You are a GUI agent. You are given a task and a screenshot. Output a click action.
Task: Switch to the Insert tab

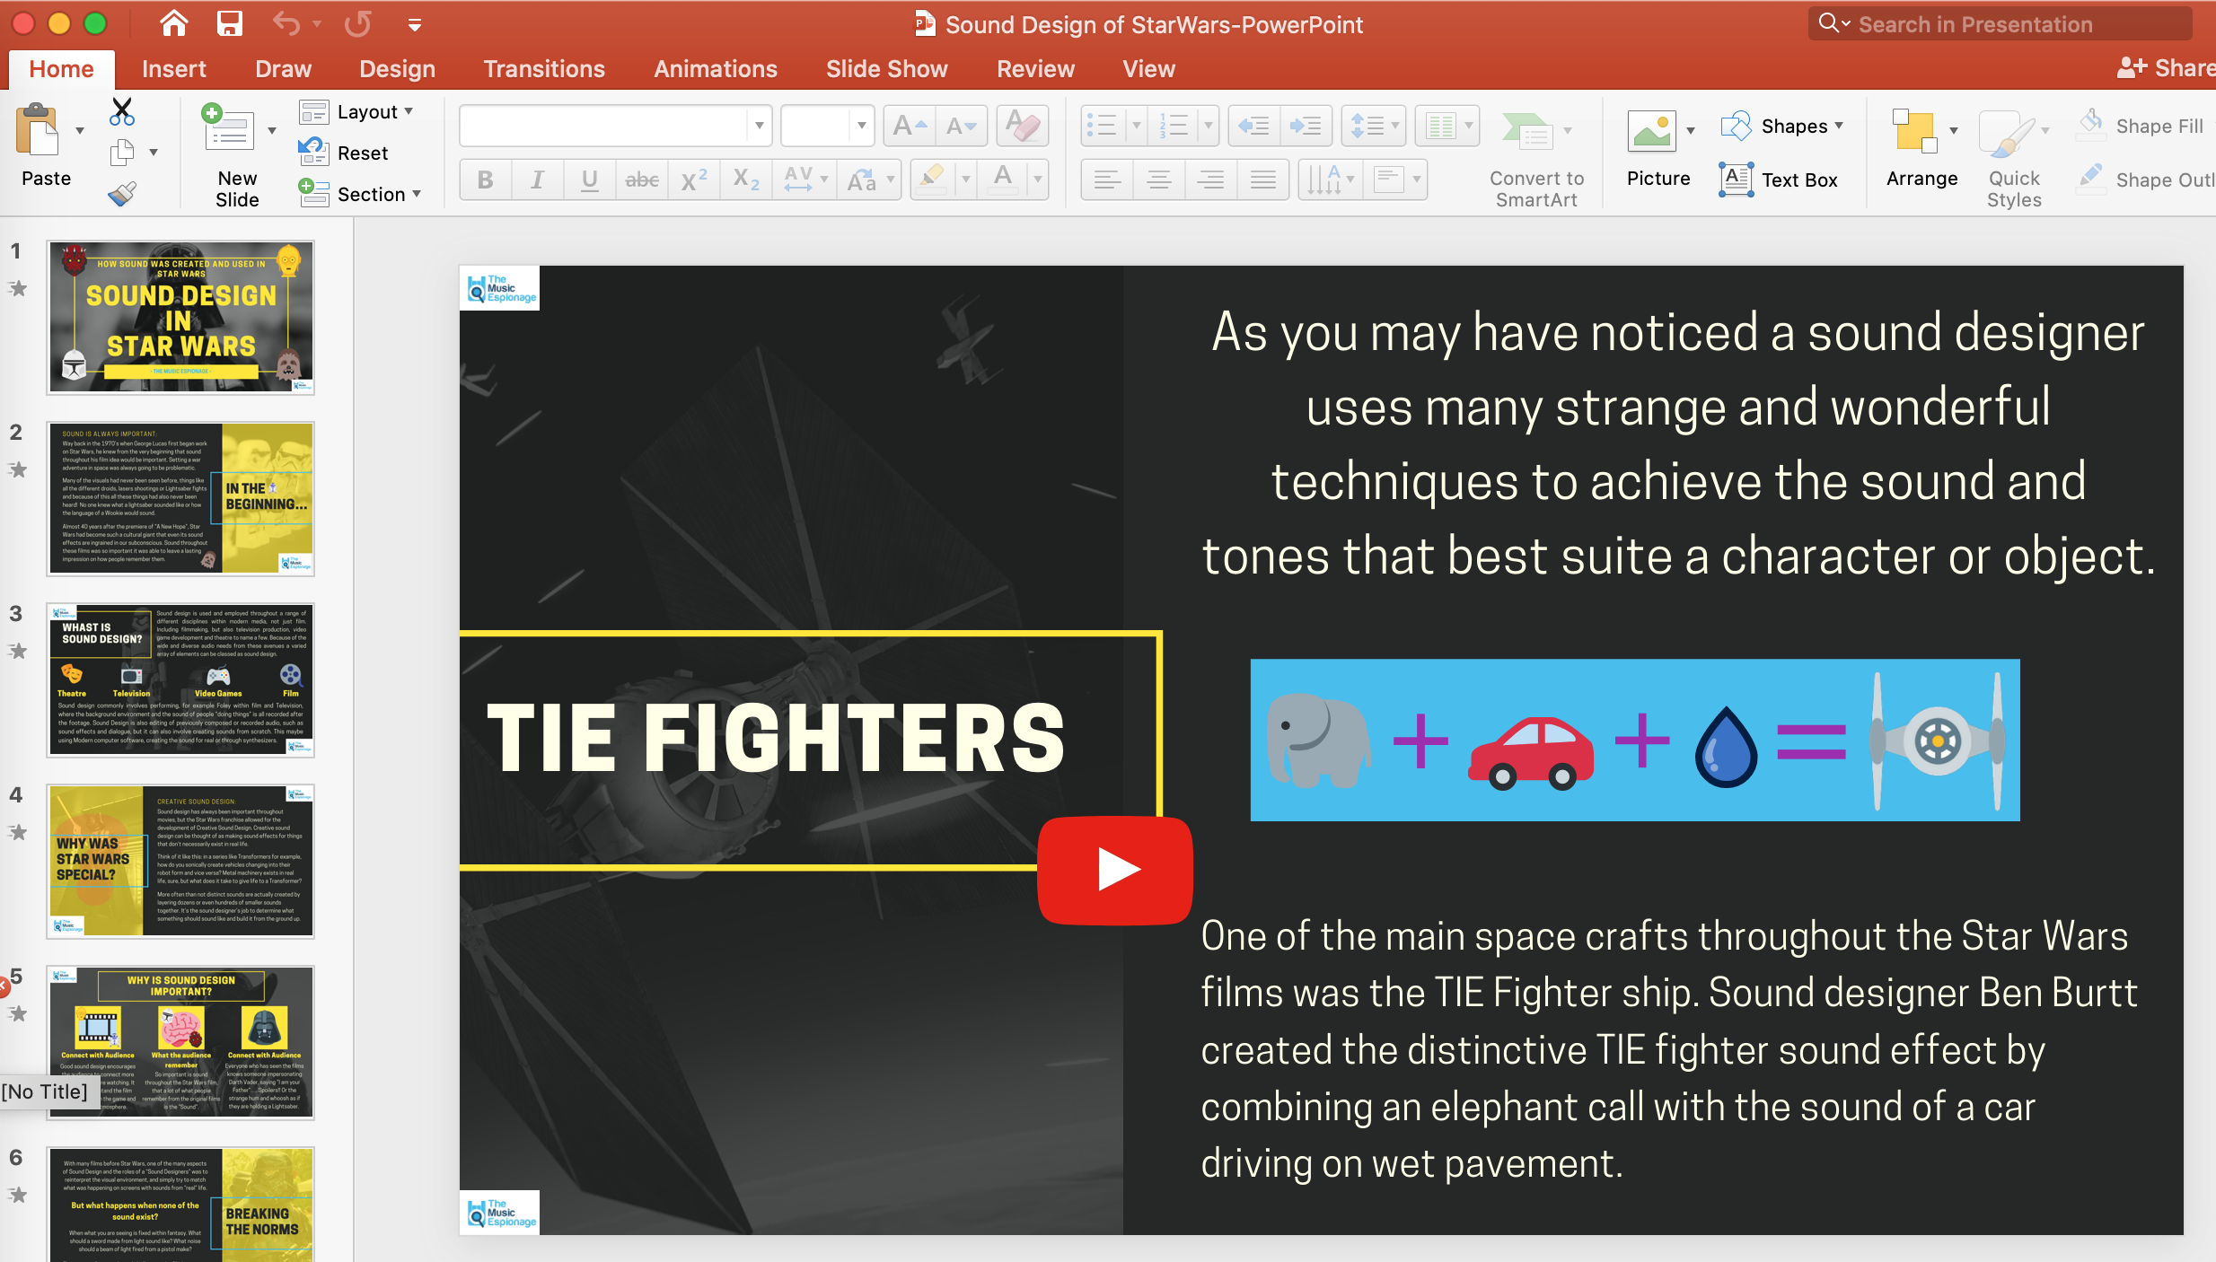point(173,69)
